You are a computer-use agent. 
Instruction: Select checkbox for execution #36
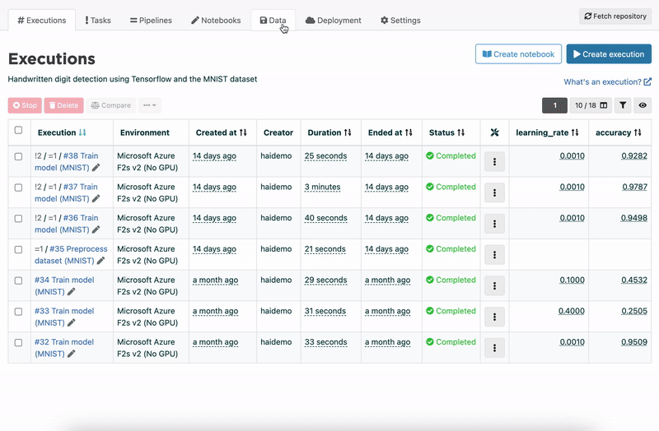point(18,219)
